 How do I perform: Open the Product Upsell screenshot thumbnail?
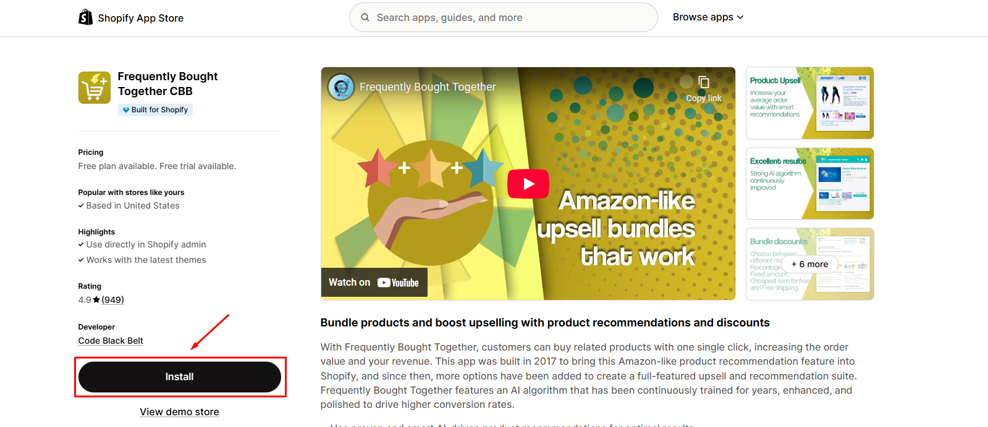[x=809, y=103]
